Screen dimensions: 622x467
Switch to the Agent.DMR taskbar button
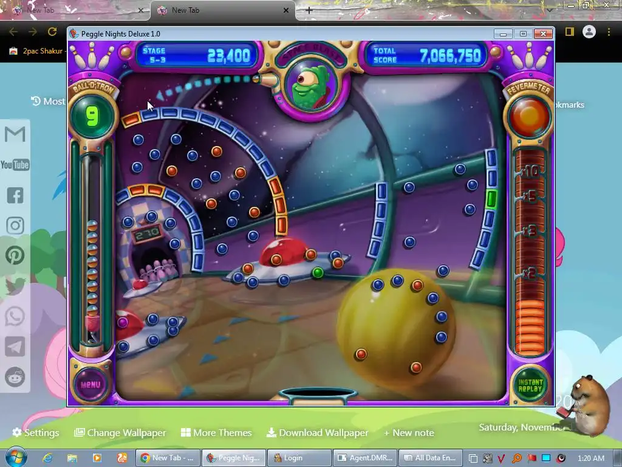[x=364, y=458]
